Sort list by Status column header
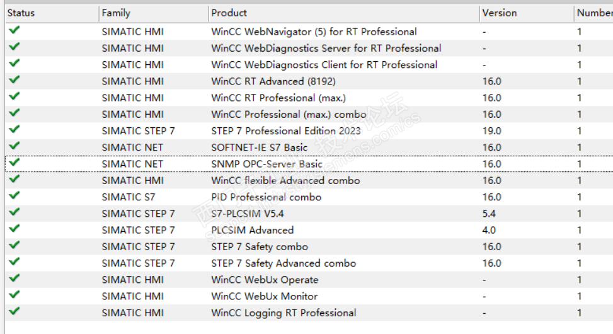The image size is (613, 334). pyautogui.click(x=21, y=13)
